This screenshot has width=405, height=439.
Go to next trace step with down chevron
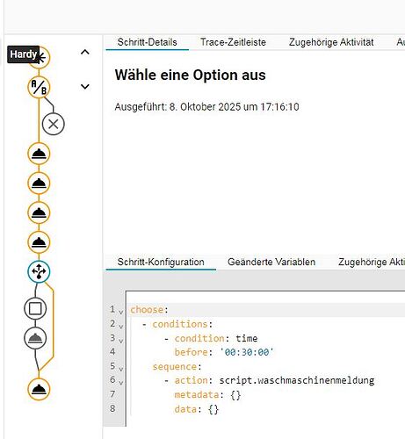pos(85,87)
